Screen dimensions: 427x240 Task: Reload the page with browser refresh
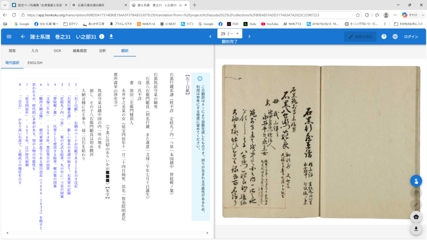point(14,15)
